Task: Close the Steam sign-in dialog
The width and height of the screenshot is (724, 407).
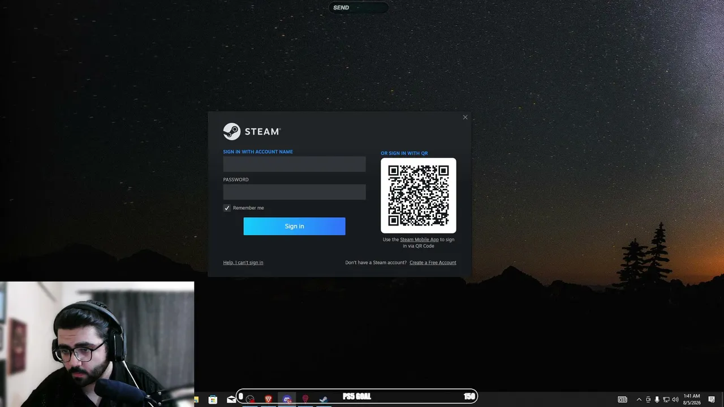Action: [465, 118]
